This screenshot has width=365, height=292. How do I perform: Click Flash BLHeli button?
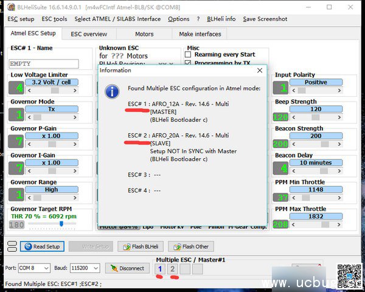141,246
